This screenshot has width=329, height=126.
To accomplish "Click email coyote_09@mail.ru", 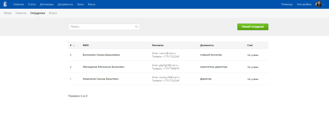I will [x=169, y=77].
